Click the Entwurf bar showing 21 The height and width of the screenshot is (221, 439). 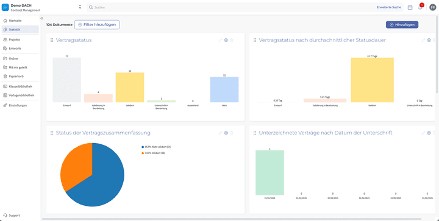[67, 80]
